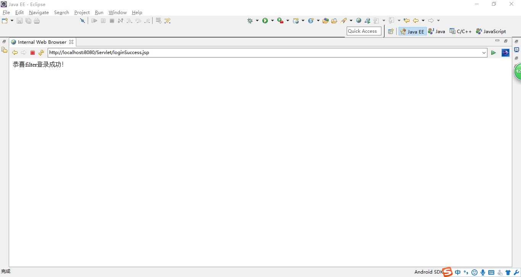Click the Debug bug icon in the toolbar
521x277 pixels.
tap(250, 21)
